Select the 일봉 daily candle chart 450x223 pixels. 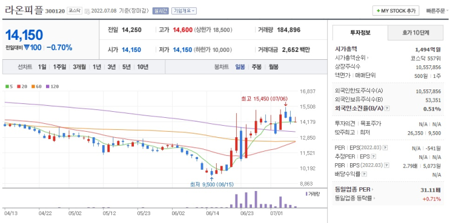240,67
